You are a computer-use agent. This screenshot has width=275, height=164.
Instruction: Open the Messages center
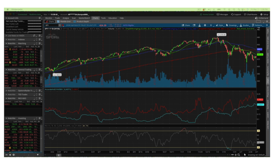[x=222, y=14]
